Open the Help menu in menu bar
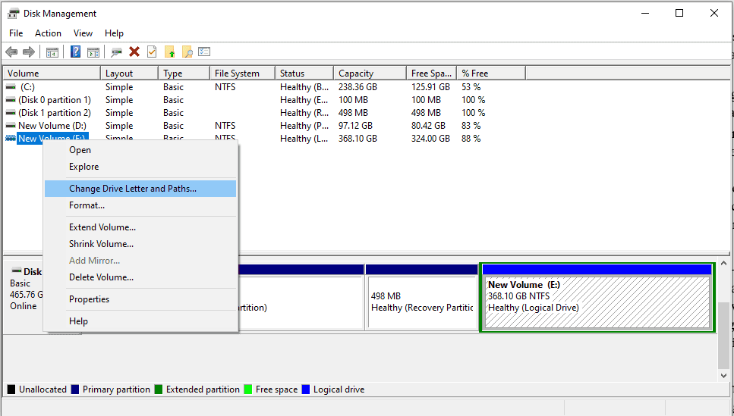Viewport: 734px width, 416px height. [114, 33]
